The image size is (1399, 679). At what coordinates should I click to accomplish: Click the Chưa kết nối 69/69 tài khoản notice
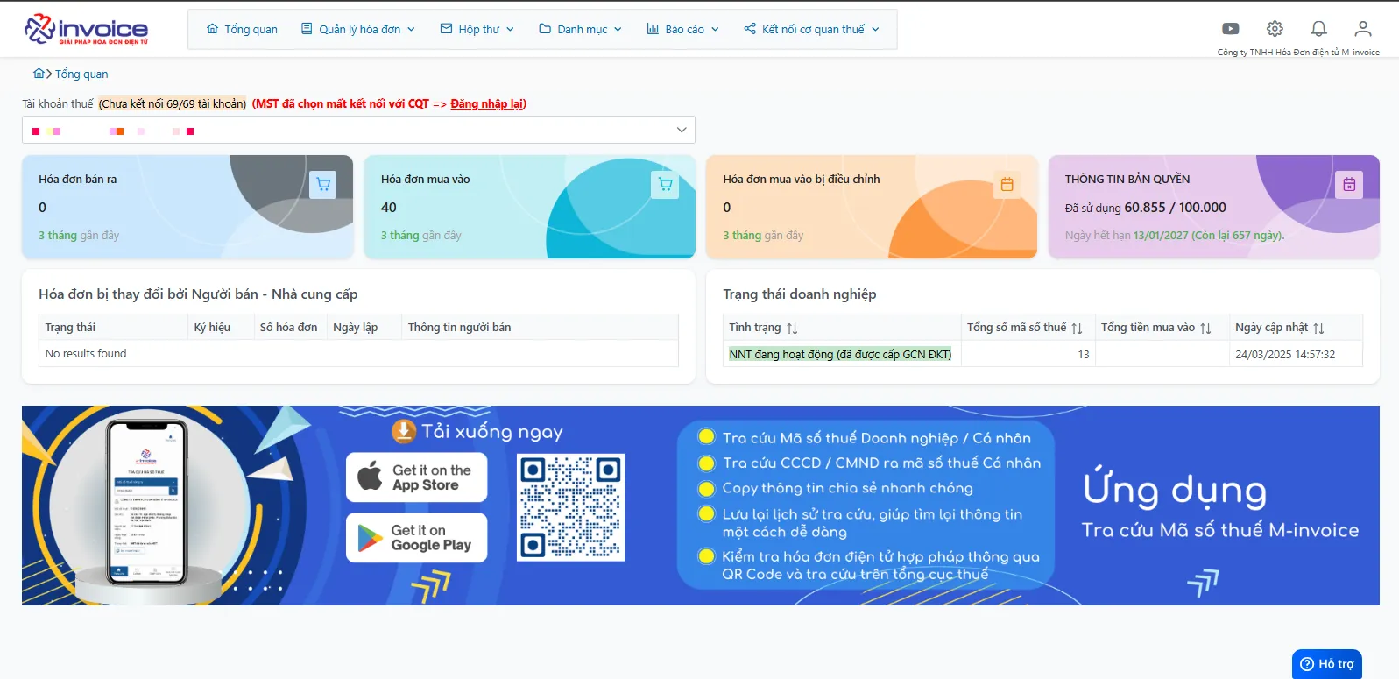173,103
